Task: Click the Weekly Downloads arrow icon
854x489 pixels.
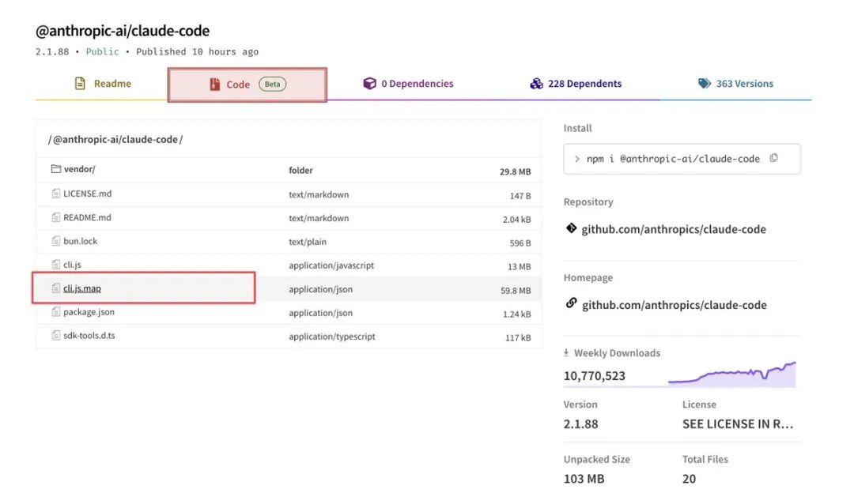Action: click(566, 352)
